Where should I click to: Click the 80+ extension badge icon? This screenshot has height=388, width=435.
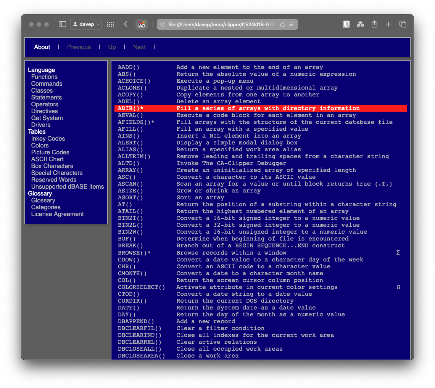coord(142,24)
